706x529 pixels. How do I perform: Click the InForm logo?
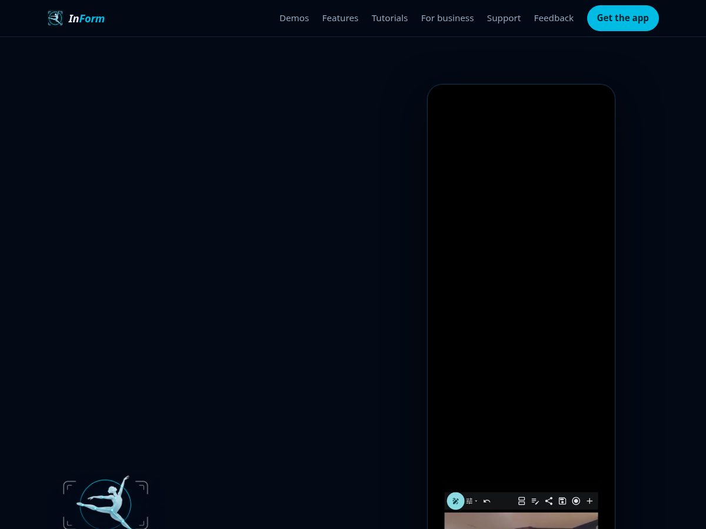coord(76,18)
